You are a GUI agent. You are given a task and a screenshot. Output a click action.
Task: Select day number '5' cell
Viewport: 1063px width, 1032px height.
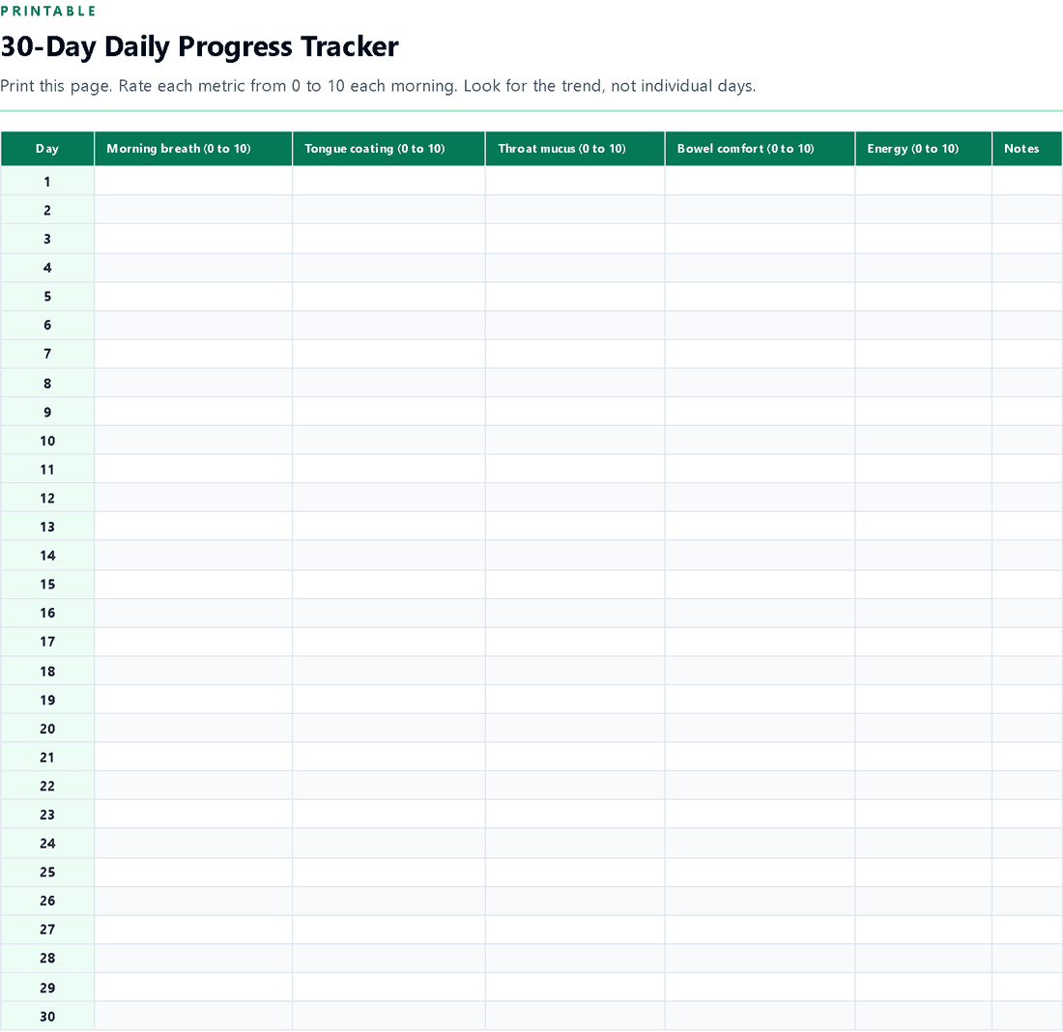(47, 296)
